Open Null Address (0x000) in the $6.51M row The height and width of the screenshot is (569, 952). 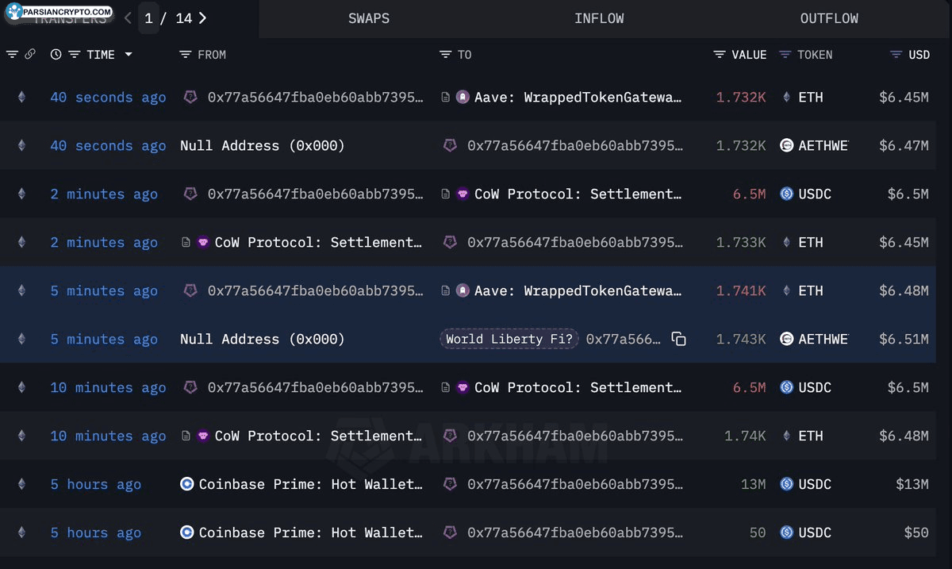pos(263,339)
